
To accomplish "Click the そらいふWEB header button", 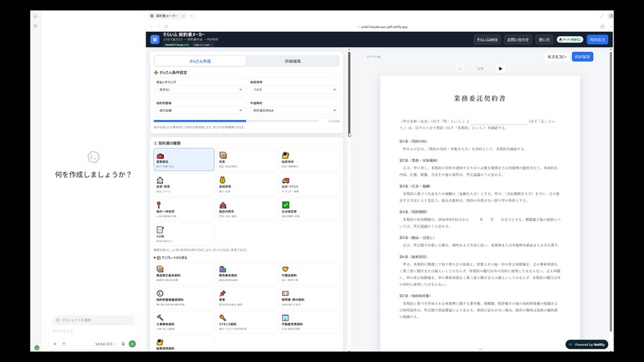I will (x=487, y=40).
